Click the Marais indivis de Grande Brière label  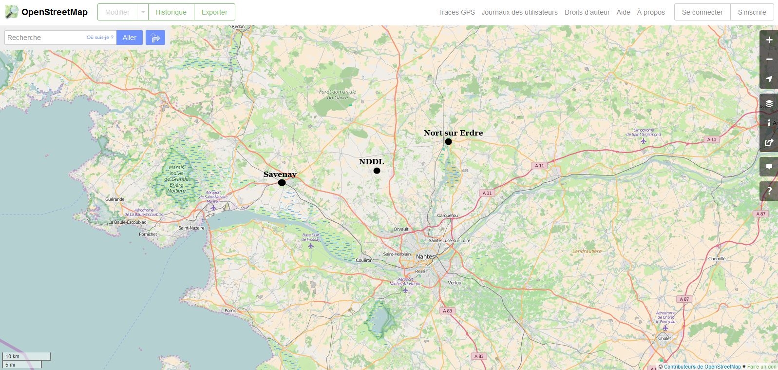(x=176, y=179)
